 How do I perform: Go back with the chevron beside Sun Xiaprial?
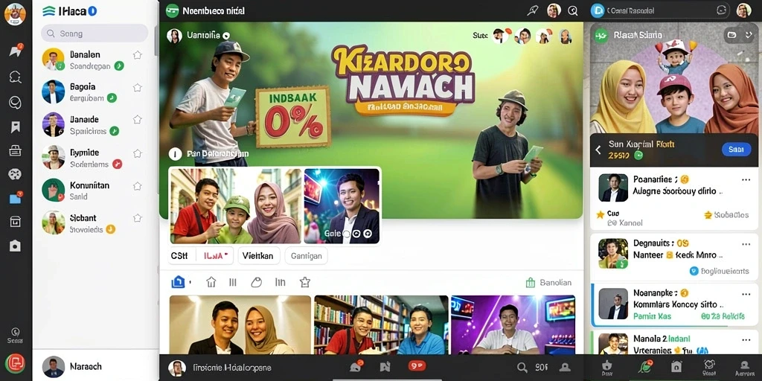coord(598,150)
